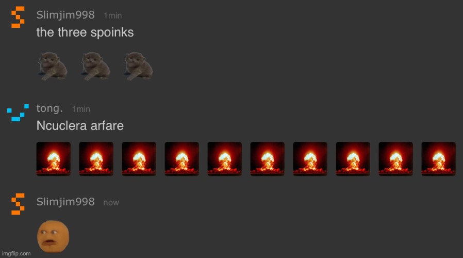This screenshot has width=463, height=258.
Task: Open the first kitten image under 'the three spoinks'
Action: pyautogui.click(x=53, y=66)
